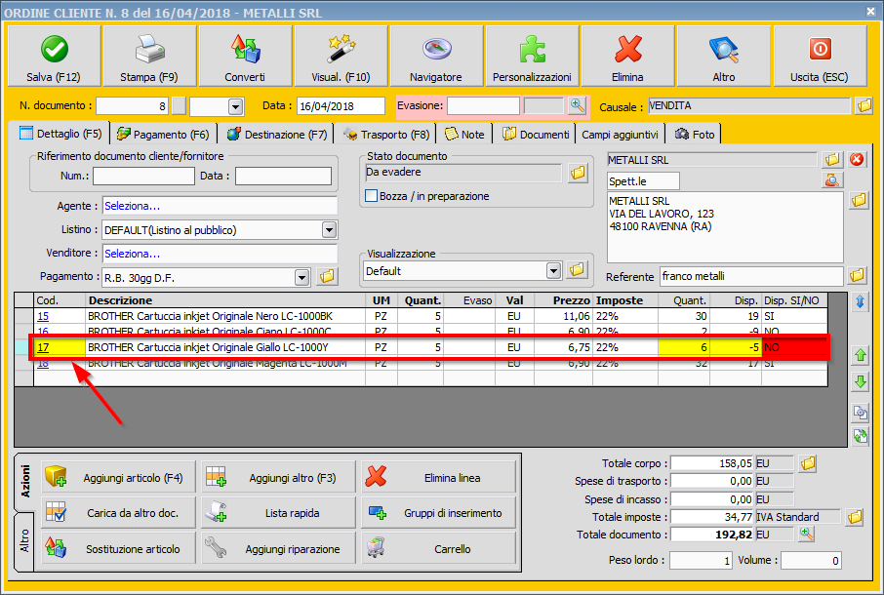Expand the Visualizzazione Default dropdown
884x595 pixels.
click(x=553, y=271)
